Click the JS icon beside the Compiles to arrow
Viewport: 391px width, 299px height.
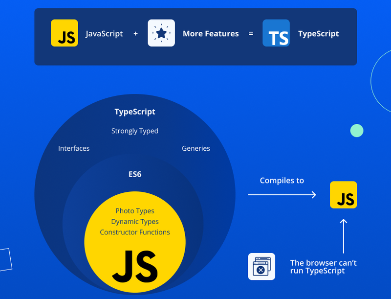(x=344, y=195)
